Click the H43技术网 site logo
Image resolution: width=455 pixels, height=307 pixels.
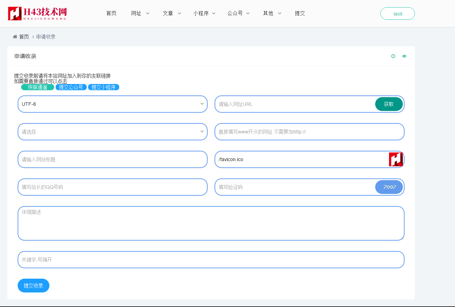[x=37, y=13]
